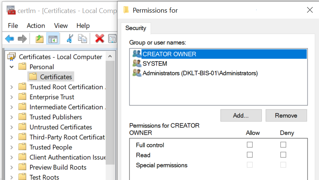Click the Copy toolbar icon
The width and height of the screenshot is (319, 180).
[x=82, y=39]
